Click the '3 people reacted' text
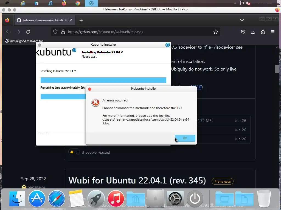Image resolution: width=281 pixels, height=210 pixels. point(96,152)
